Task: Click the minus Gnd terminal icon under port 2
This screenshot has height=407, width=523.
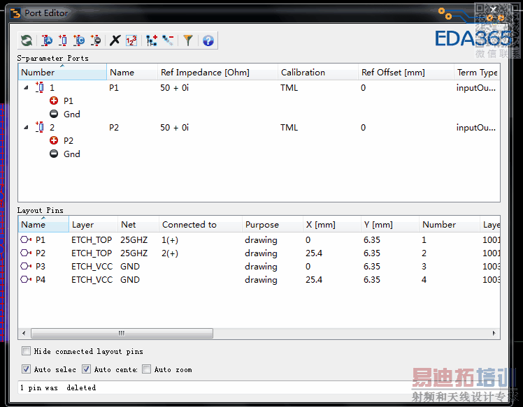Action: click(54, 154)
